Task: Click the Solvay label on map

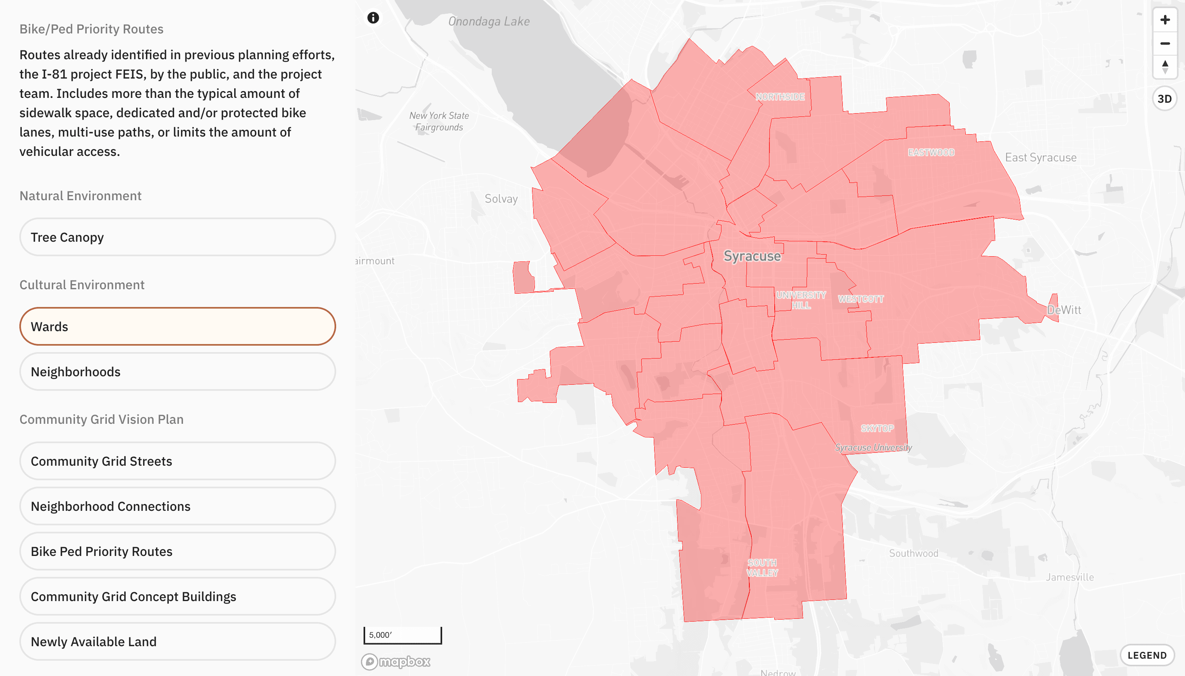Action: pos(501,199)
